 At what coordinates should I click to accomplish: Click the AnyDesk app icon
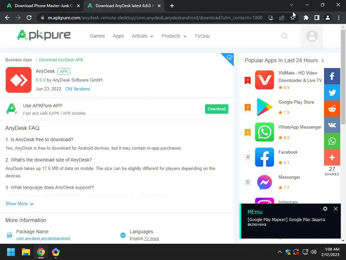(x=19, y=80)
